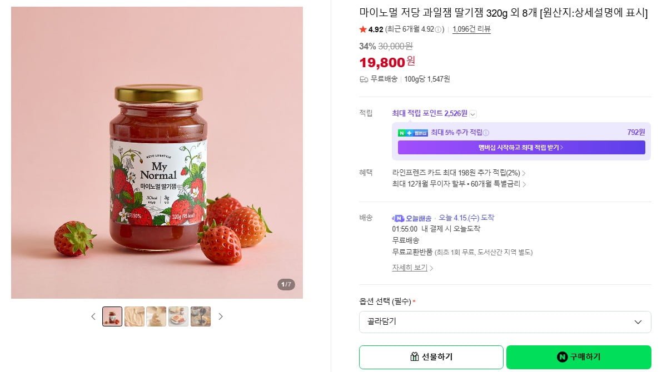Viewport: 662px width, 372px height.
Task: Click the red star rating icon
Action: [363, 29]
